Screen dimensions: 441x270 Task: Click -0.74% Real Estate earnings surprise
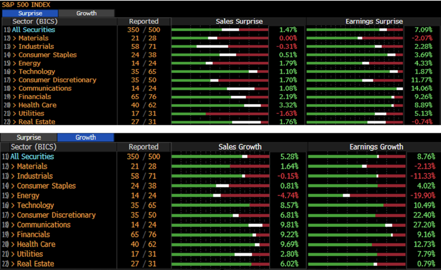422,122
